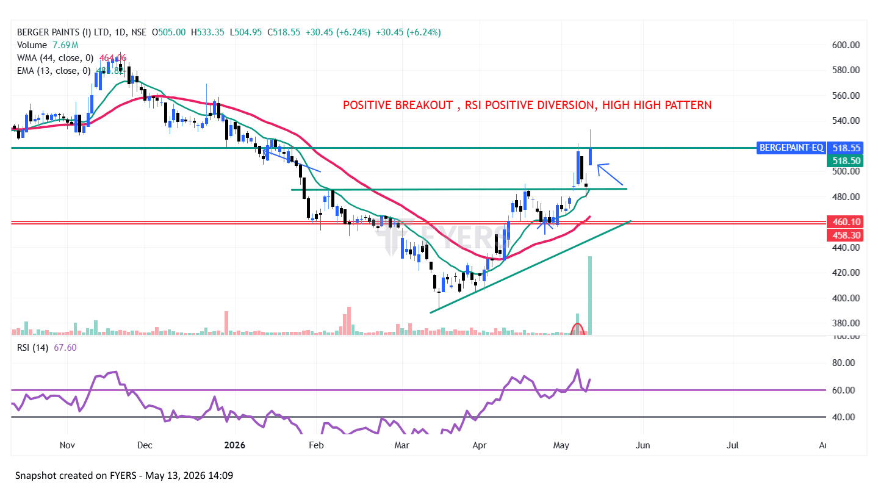Click the 440.00 price axis tick

point(846,248)
